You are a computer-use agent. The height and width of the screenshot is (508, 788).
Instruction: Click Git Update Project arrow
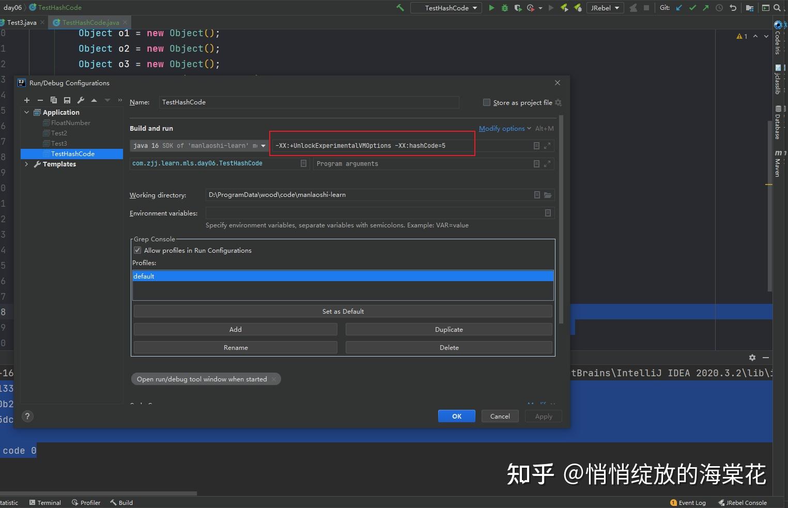coord(679,8)
